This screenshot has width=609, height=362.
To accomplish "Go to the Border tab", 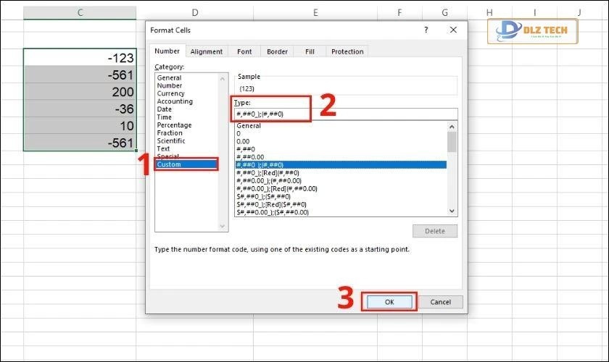I will point(277,51).
